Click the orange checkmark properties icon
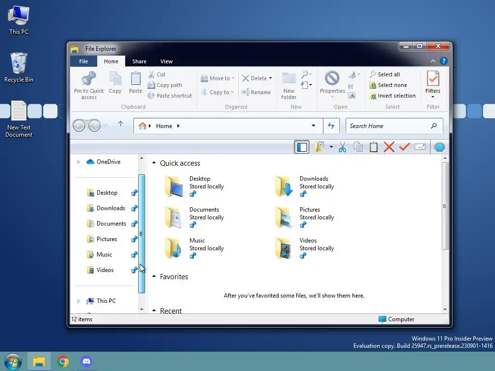Image resolution: width=495 pixels, height=371 pixels. pyautogui.click(x=405, y=147)
